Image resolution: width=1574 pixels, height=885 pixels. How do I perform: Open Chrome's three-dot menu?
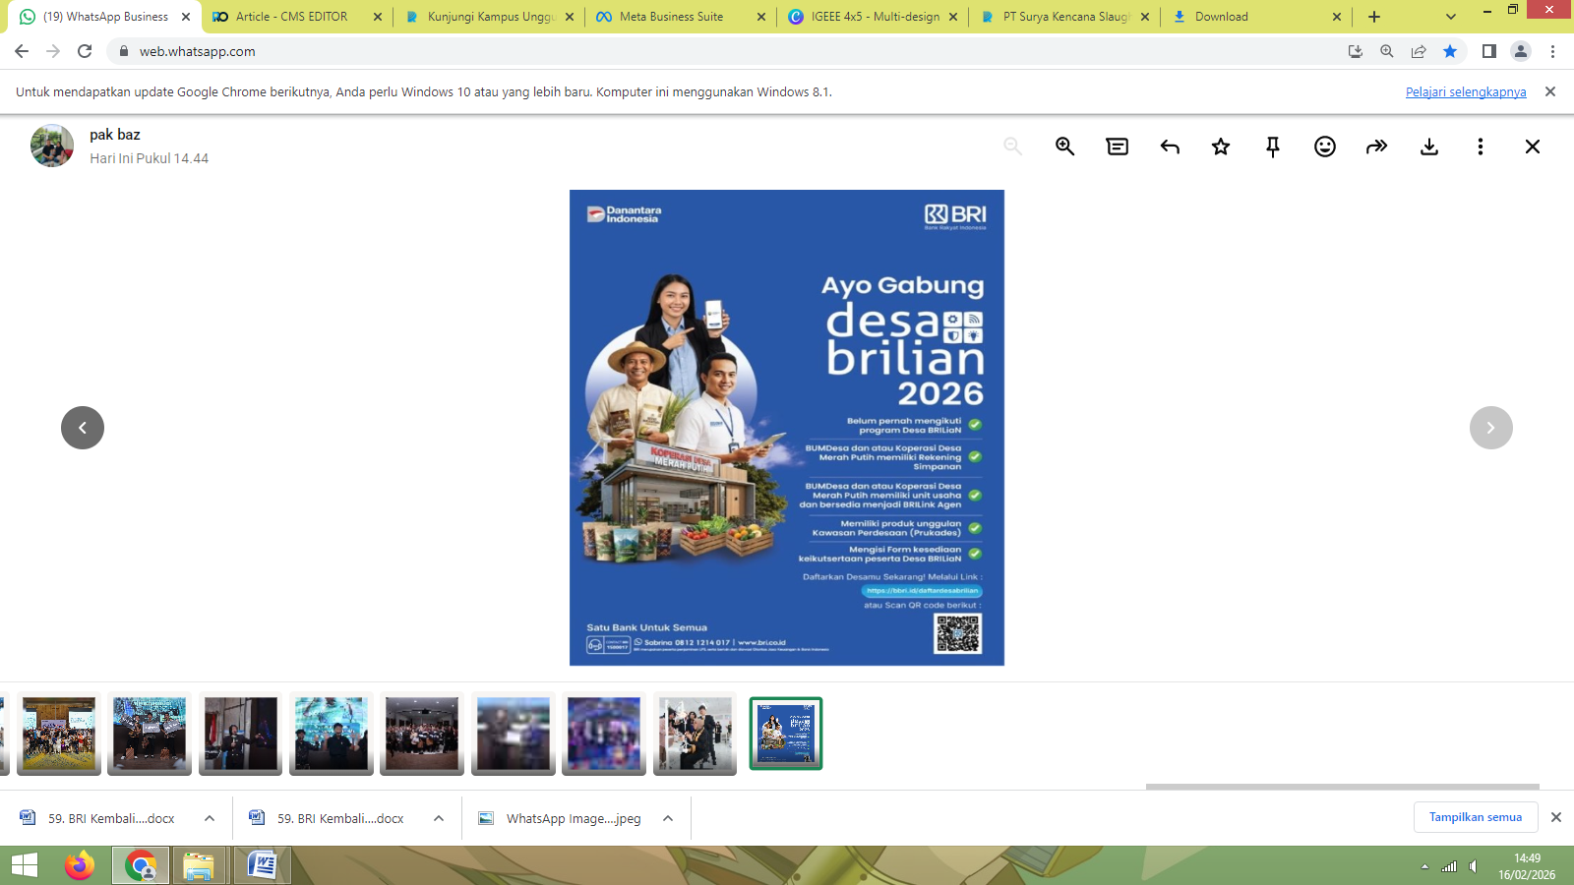point(1552,51)
